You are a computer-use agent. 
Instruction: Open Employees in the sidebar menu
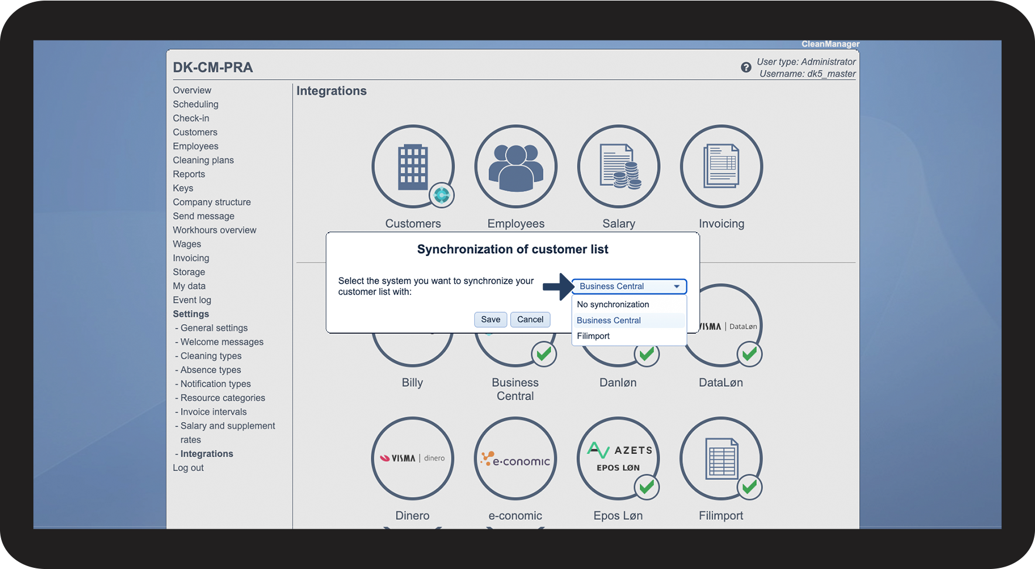(x=196, y=146)
